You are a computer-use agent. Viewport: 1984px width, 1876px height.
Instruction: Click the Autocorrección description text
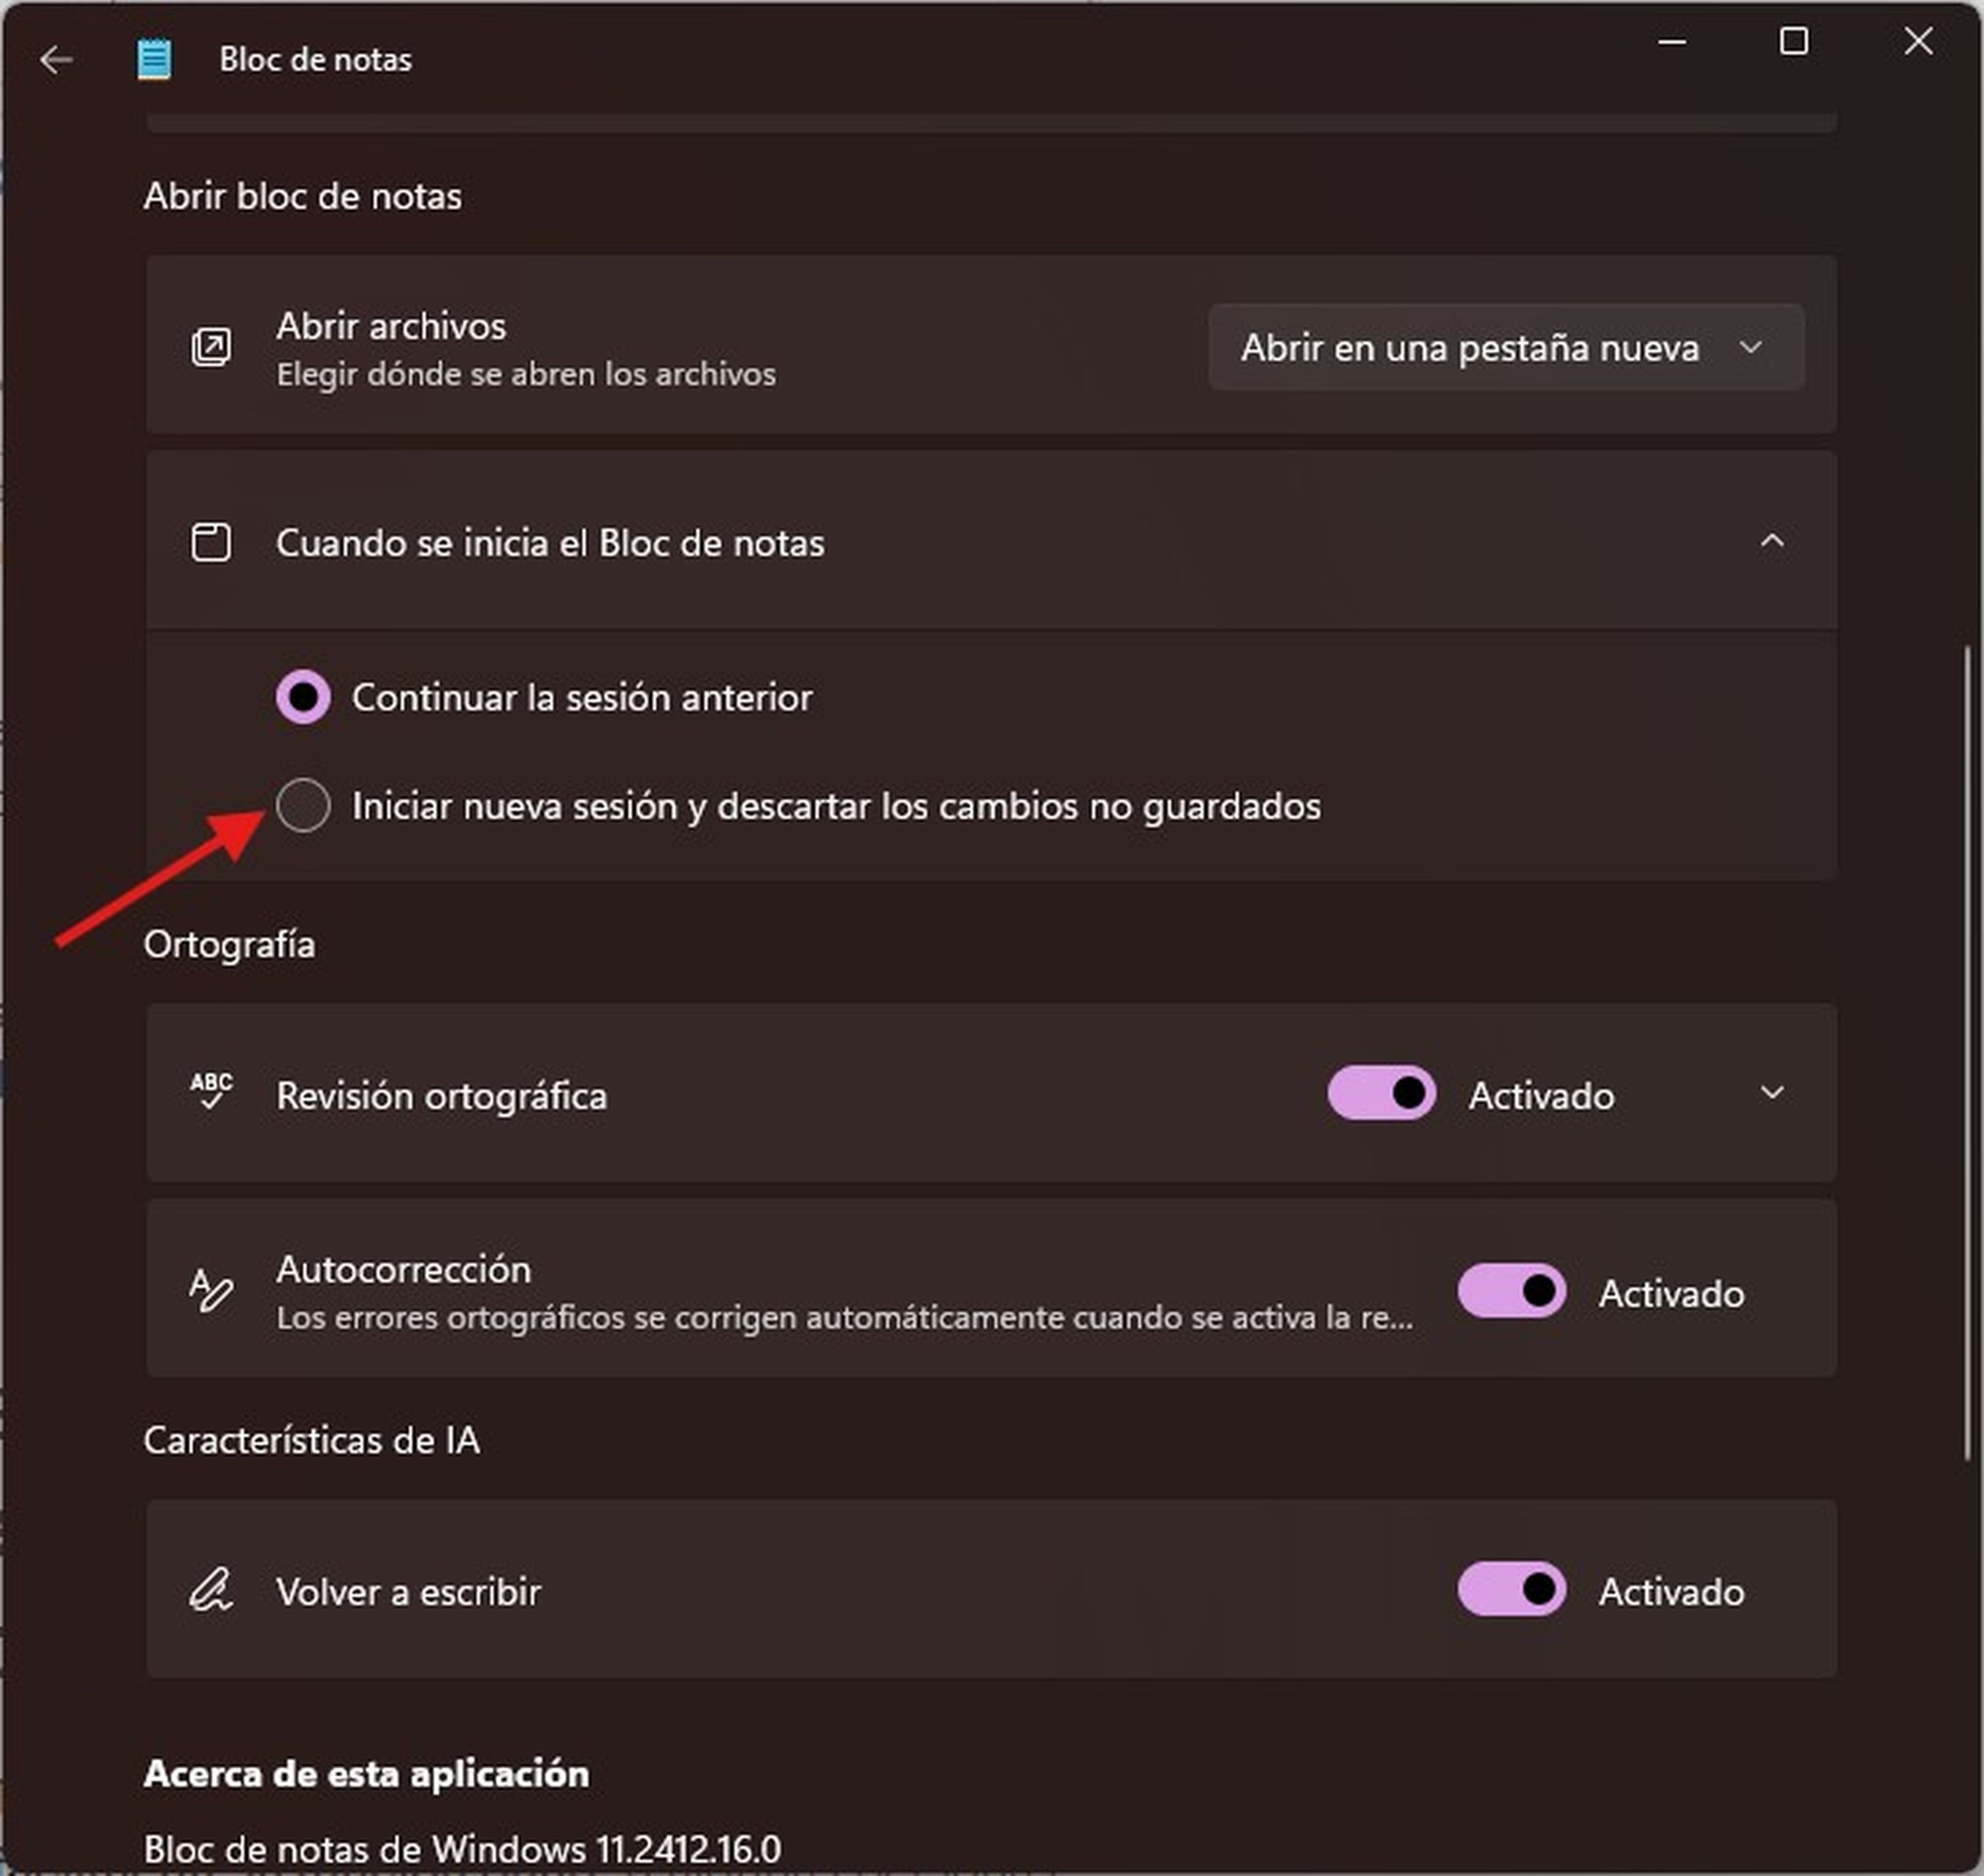[x=846, y=1317]
